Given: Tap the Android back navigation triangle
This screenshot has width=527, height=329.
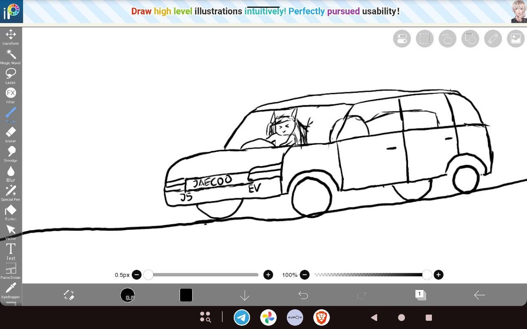Looking at the screenshot, I should click(374, 317).
